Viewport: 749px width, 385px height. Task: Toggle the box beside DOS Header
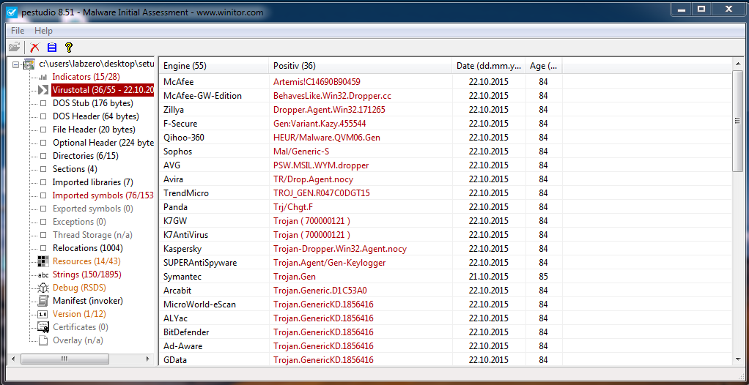click(x=43, y=116)
